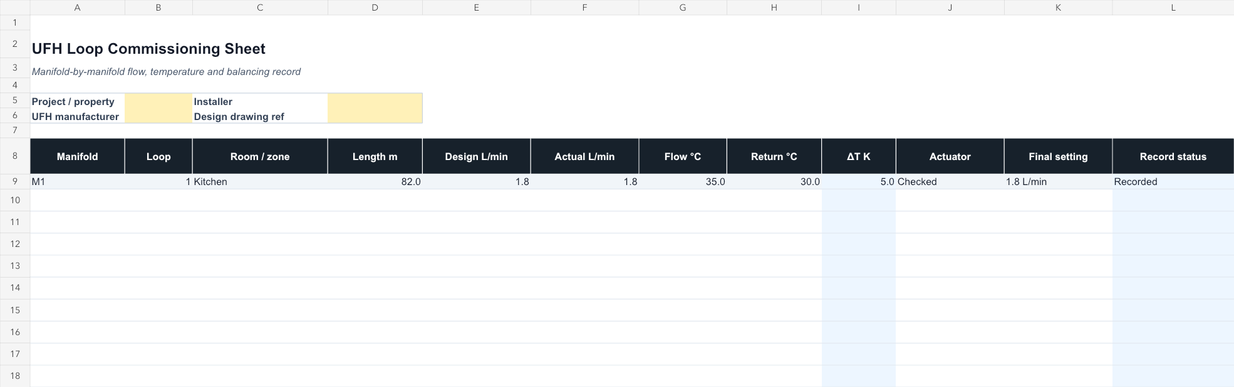Click the ΔT K table header
1234x387 pixels.
point(859,156)
